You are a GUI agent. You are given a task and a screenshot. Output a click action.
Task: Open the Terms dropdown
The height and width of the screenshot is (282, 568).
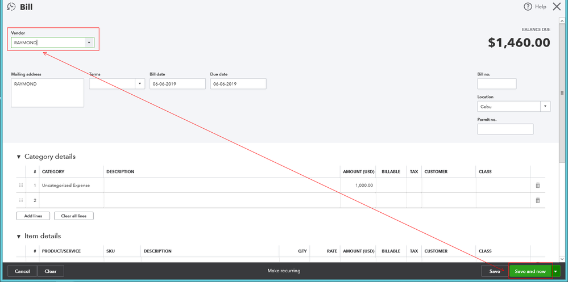pos(140,83)
